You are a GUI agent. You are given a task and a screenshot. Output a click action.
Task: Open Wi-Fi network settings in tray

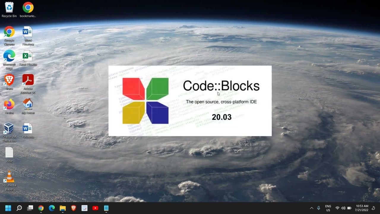pyautogui.click(x=337, y=208)
